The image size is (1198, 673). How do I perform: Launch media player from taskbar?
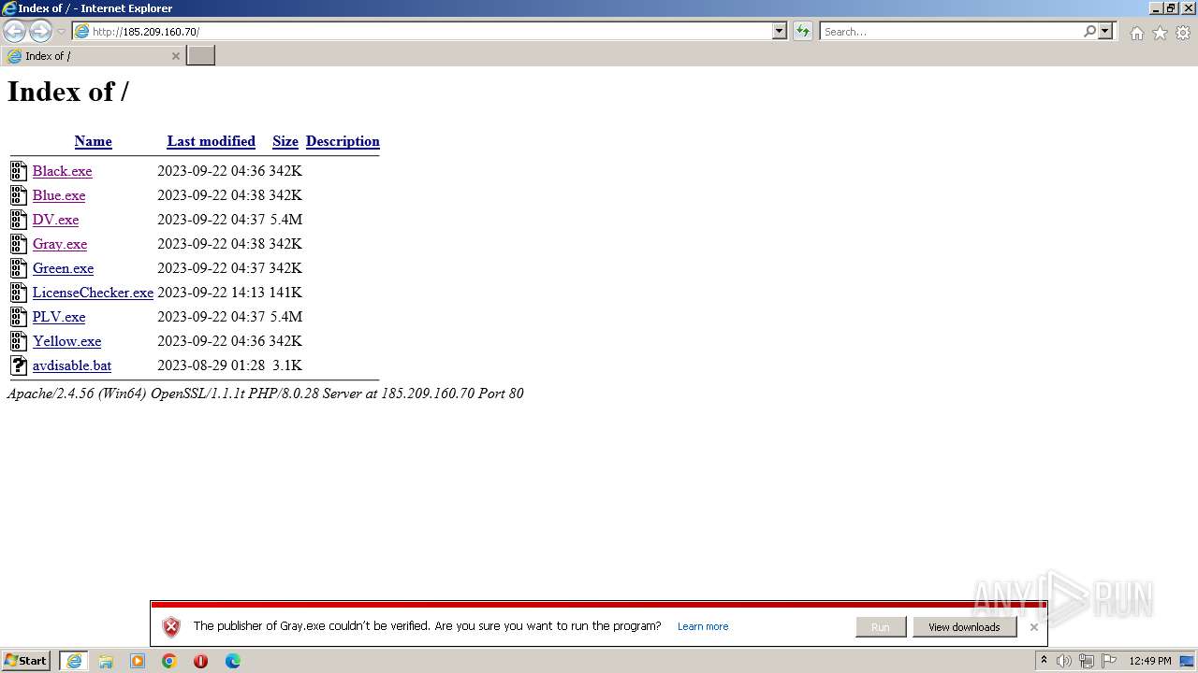(x=138, y=661)
